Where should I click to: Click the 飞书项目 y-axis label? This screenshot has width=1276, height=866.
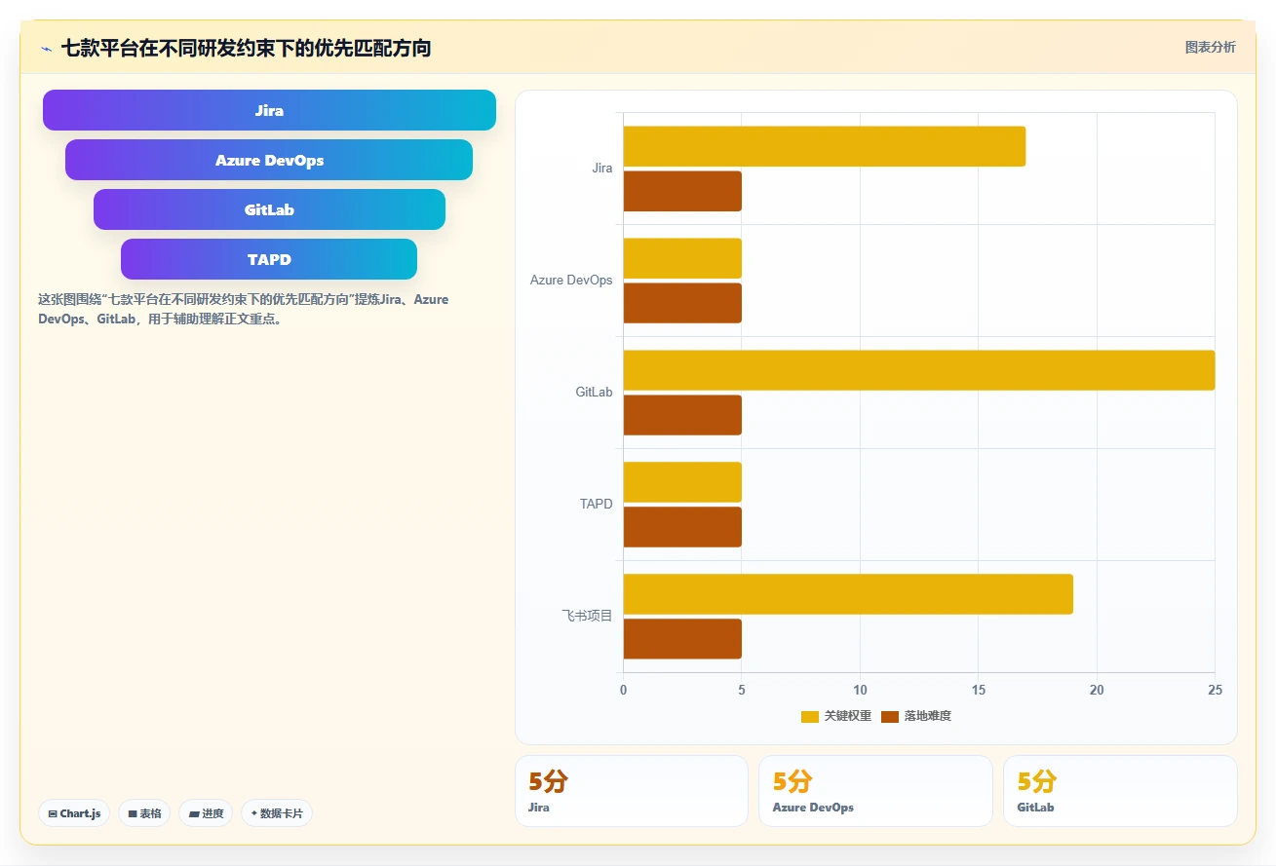pyautogui.click(x=587, y=616)
